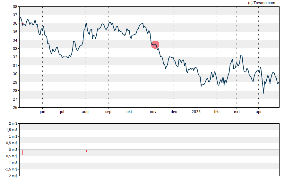The width and height of the screenshot is (285, 181).
Task: Click the 'feb' month label
Action: pyautogui.click(x=217, y=111)
